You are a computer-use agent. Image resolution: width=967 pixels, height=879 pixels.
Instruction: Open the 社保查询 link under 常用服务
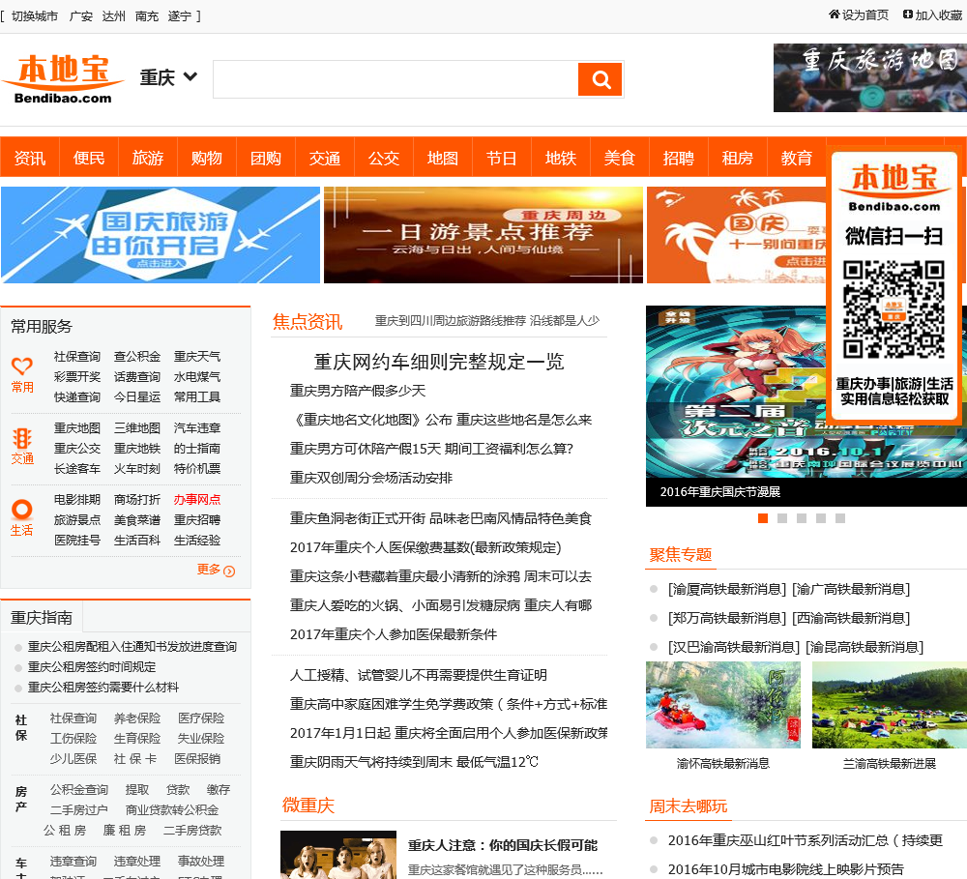pos(77,357)
